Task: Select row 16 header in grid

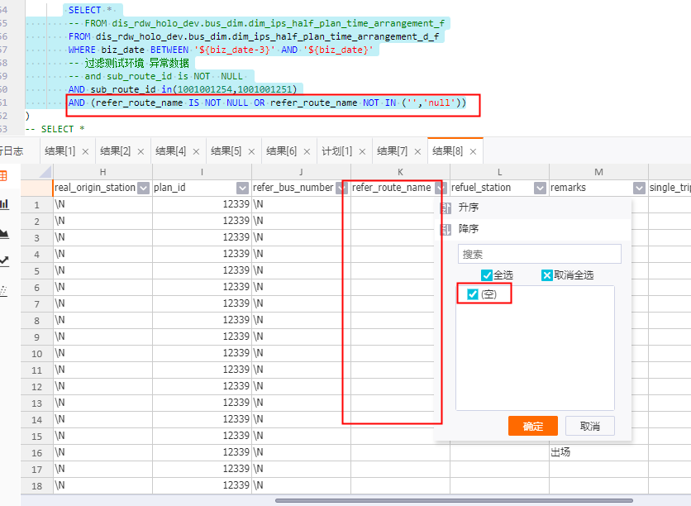Action: click(37, 452)
